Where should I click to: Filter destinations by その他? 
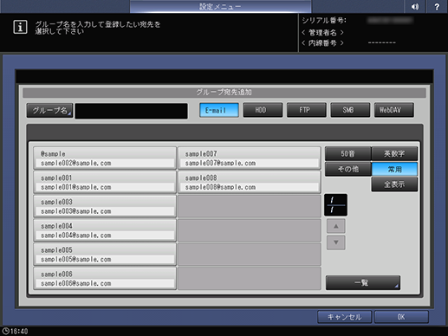point(347,169)
